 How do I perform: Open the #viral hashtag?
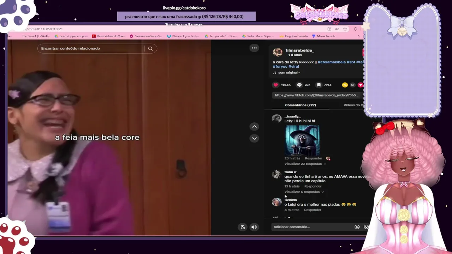click(x=294, y=66)
